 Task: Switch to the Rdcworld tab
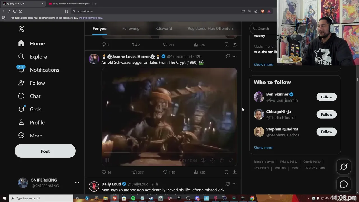click(164, 29)
